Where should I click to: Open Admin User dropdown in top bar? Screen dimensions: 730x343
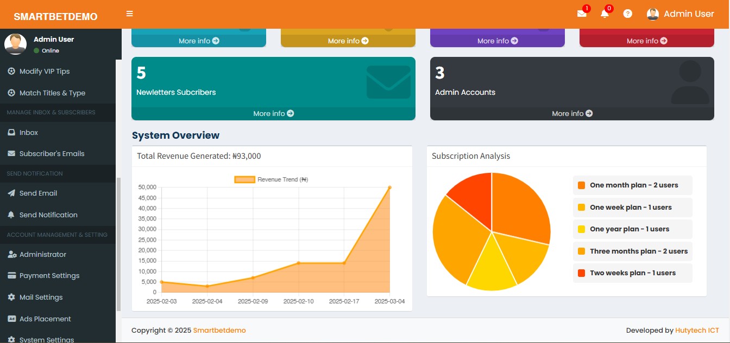click(x=688, y=14)
